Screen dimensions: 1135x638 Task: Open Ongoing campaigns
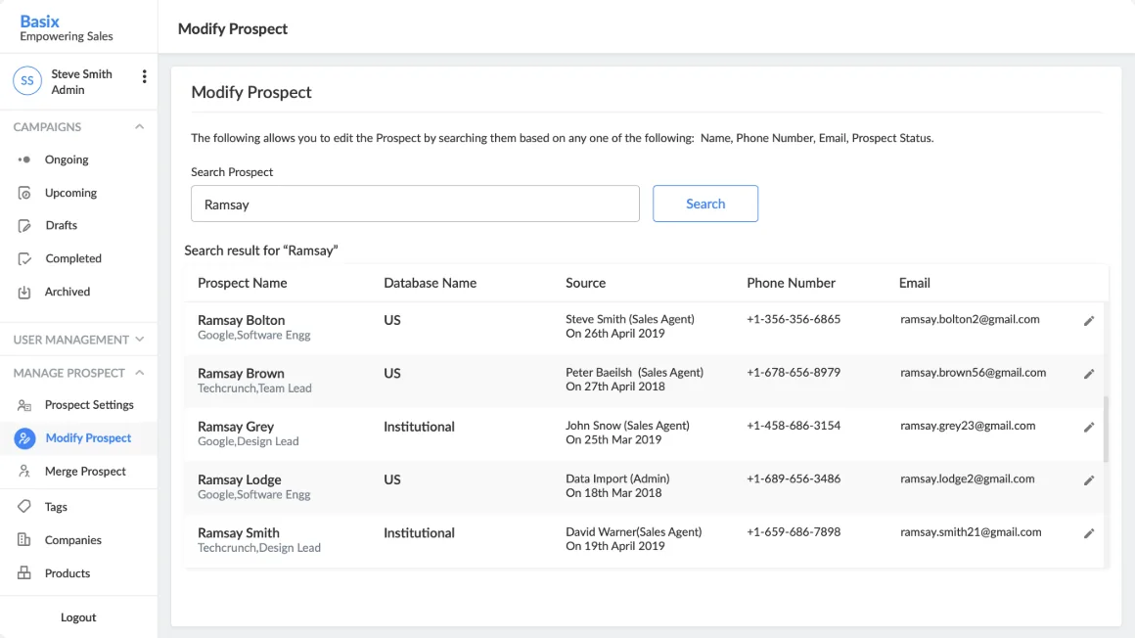(x=67, y=159)
